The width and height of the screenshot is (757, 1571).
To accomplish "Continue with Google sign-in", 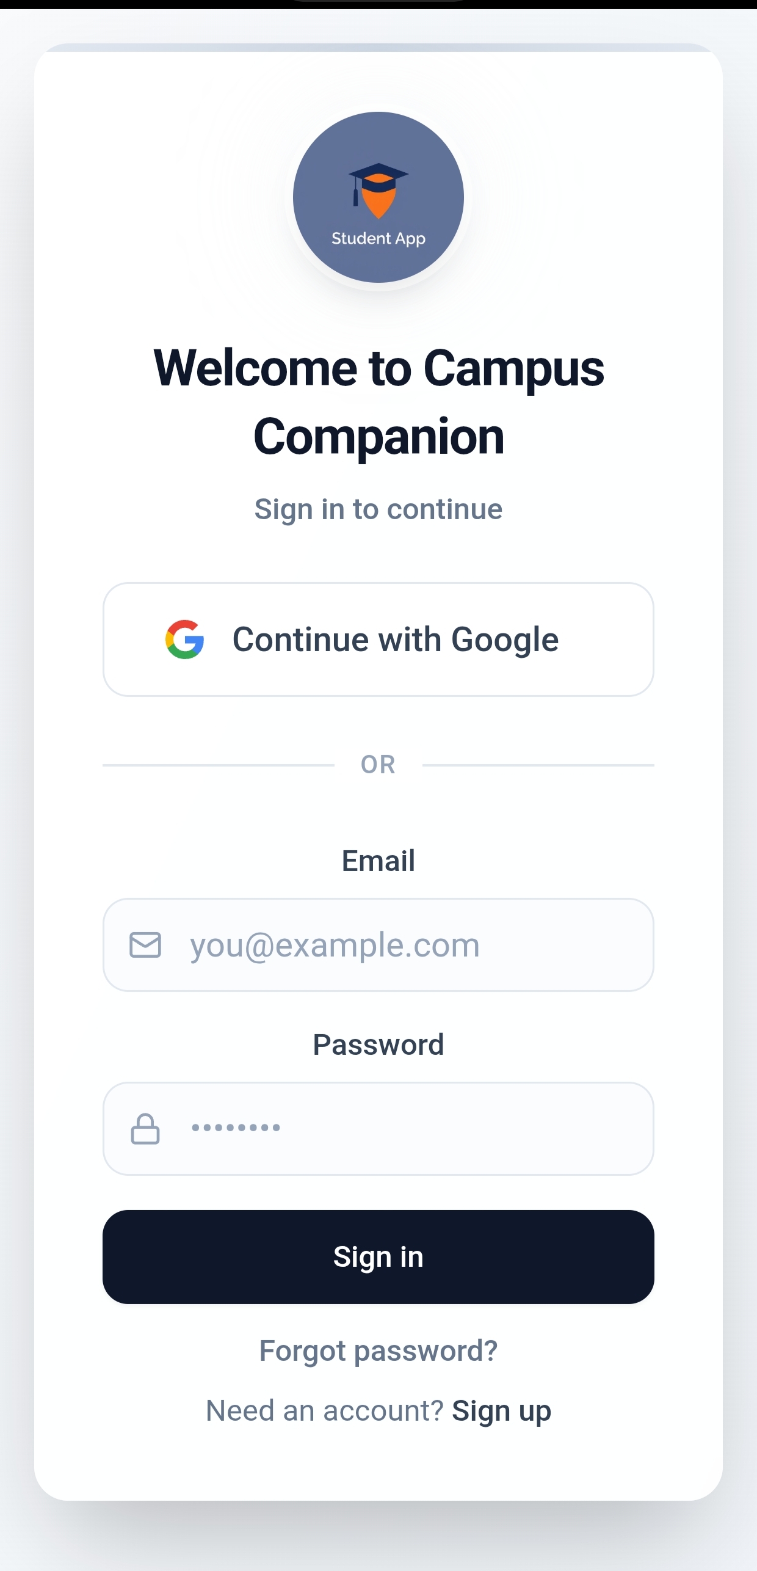I will tap(378, 640).
